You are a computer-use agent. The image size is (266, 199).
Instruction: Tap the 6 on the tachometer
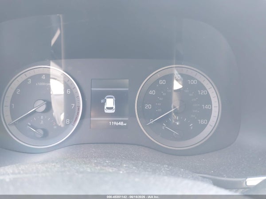[x=68, y=92]
